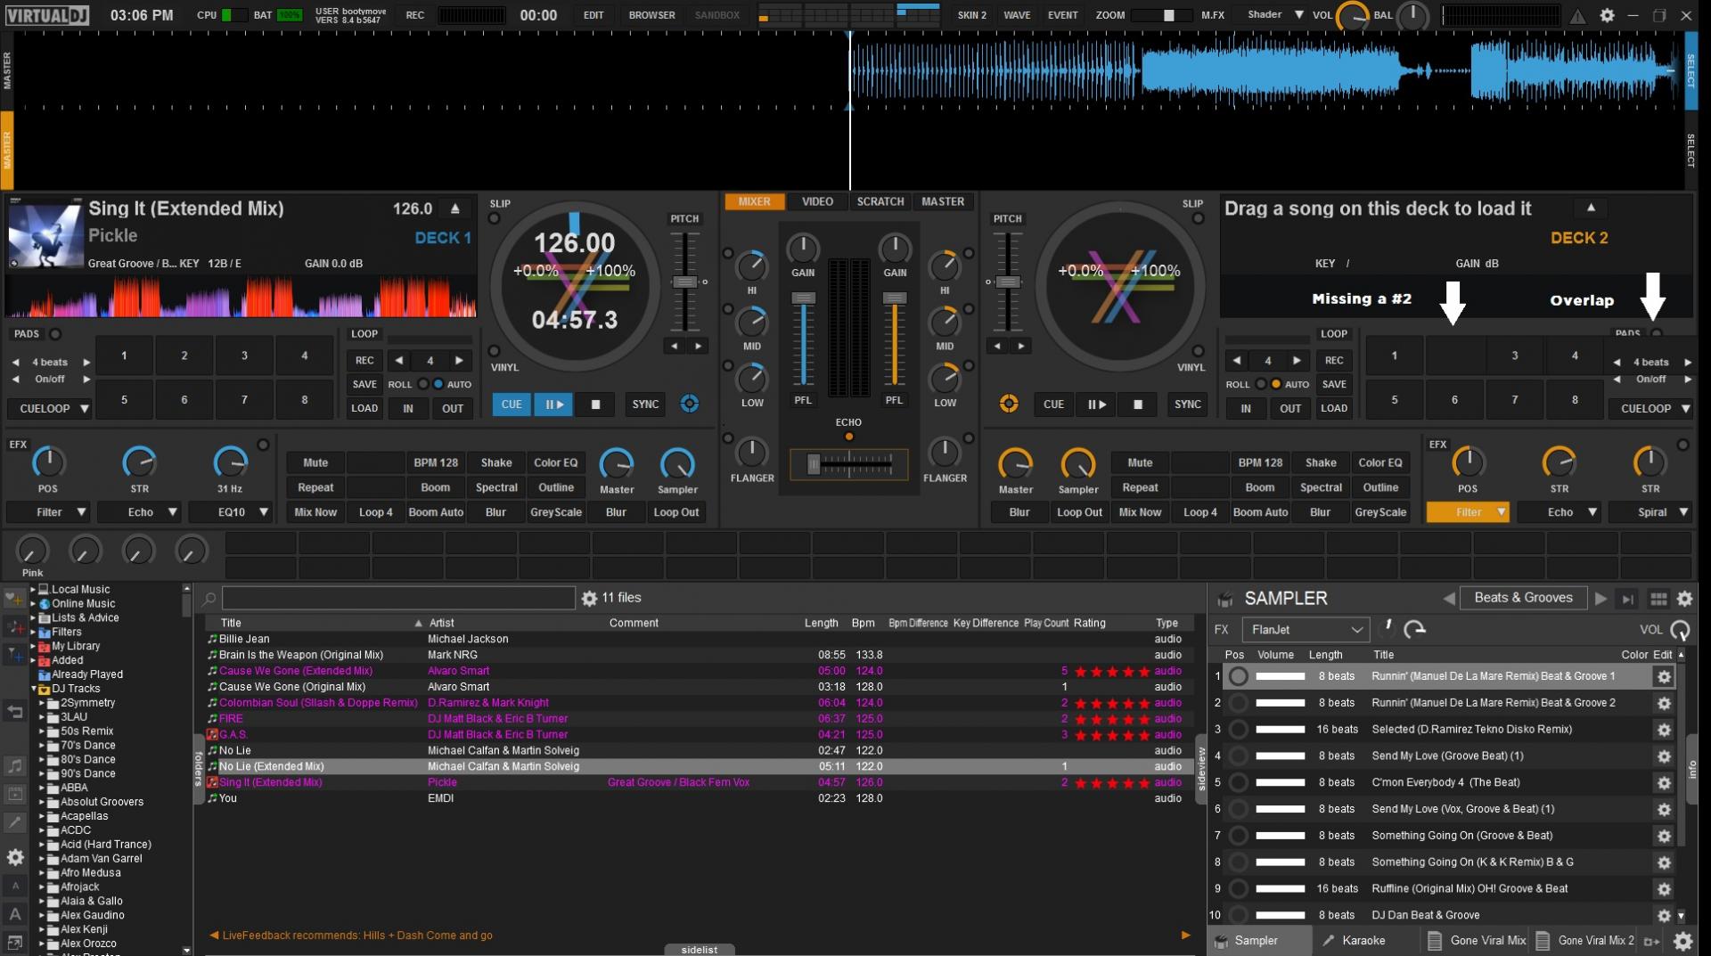
Task: Select track Brain Is the Weapon (Original Mix)
Action: coord(698,655)
